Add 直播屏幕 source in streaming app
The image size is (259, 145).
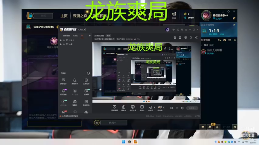(115, 108)
